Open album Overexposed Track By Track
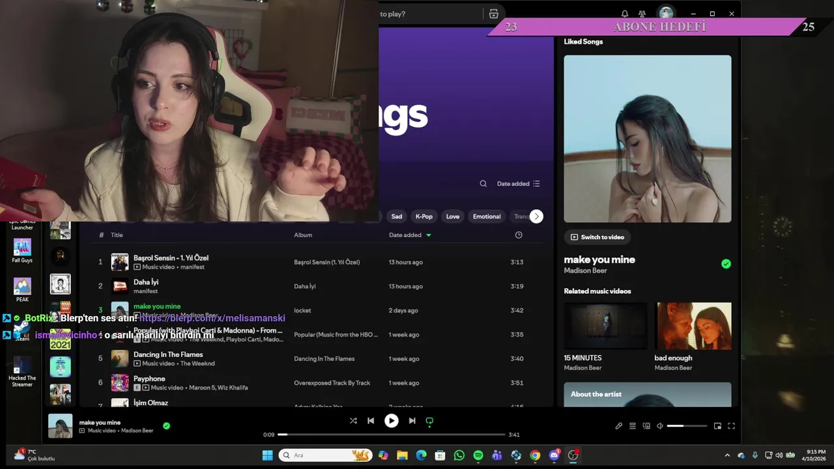The width and height of the screenshot is (834, 469). click(x=332, y=383)
